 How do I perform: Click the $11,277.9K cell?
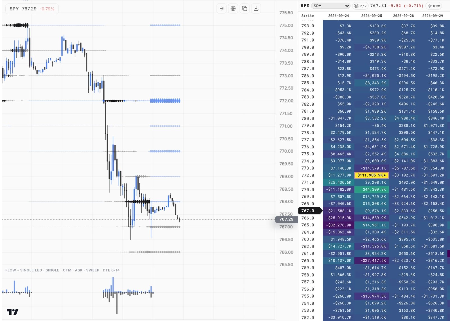339,175
